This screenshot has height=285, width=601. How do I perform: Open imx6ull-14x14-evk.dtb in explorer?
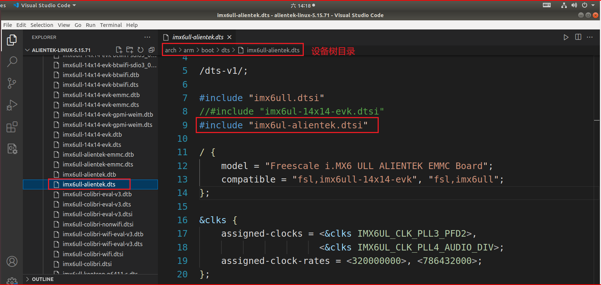pos(92,135)
